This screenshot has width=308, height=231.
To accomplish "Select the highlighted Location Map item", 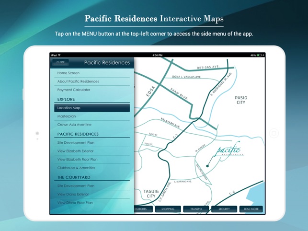I will (x=92, y=108).
